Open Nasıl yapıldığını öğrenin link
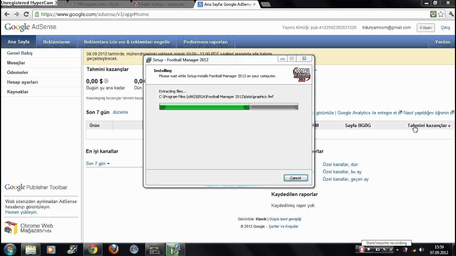This screenshot has height=256, width=456. tap(429, 113)
